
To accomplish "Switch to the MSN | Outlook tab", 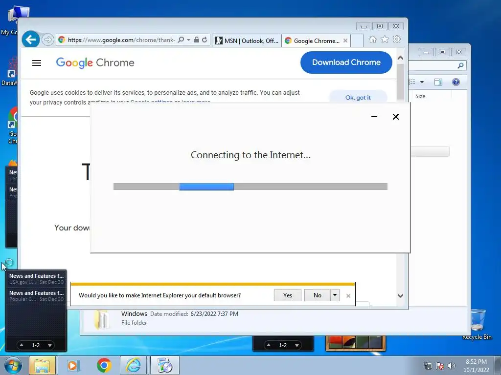I will click(x=247, y=41).
